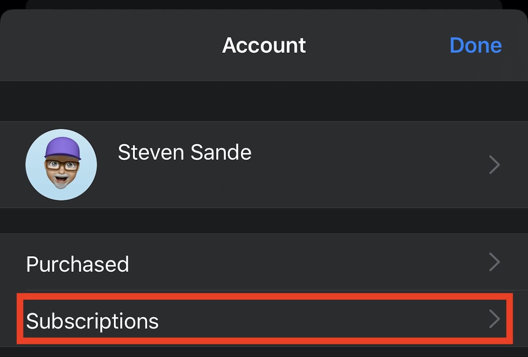Click the Purchased row chevron arrow
Screen dimensions: 528x357
494,262
